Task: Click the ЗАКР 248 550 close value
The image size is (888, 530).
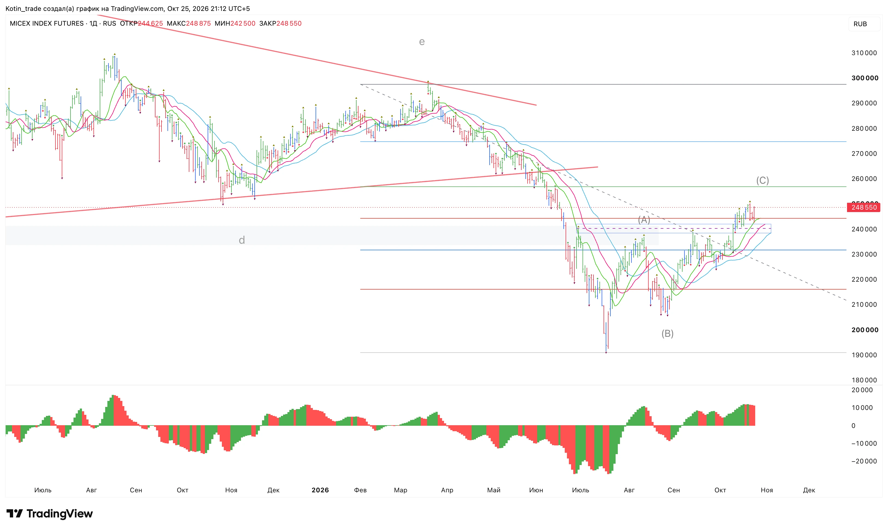Action: coord(280,23)
